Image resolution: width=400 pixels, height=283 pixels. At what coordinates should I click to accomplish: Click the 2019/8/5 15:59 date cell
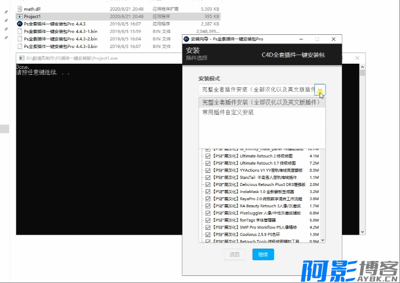coord(125,31)
